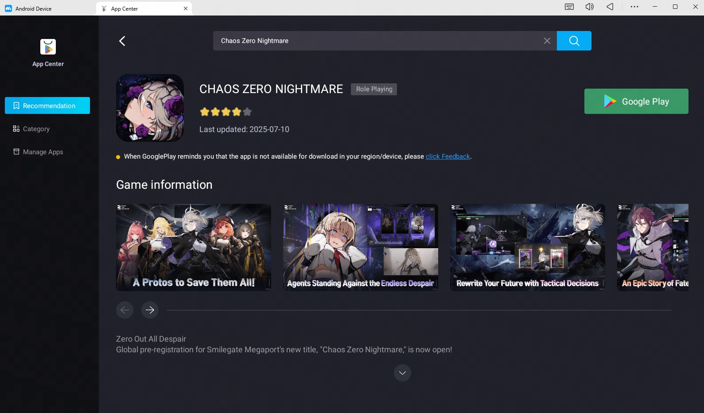
Task: Select the App Center tab
Action: pos(144,8)
